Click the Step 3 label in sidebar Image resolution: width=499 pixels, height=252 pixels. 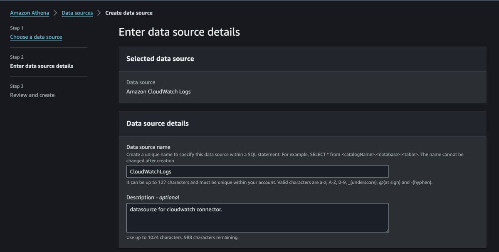[x=17, y=86]
